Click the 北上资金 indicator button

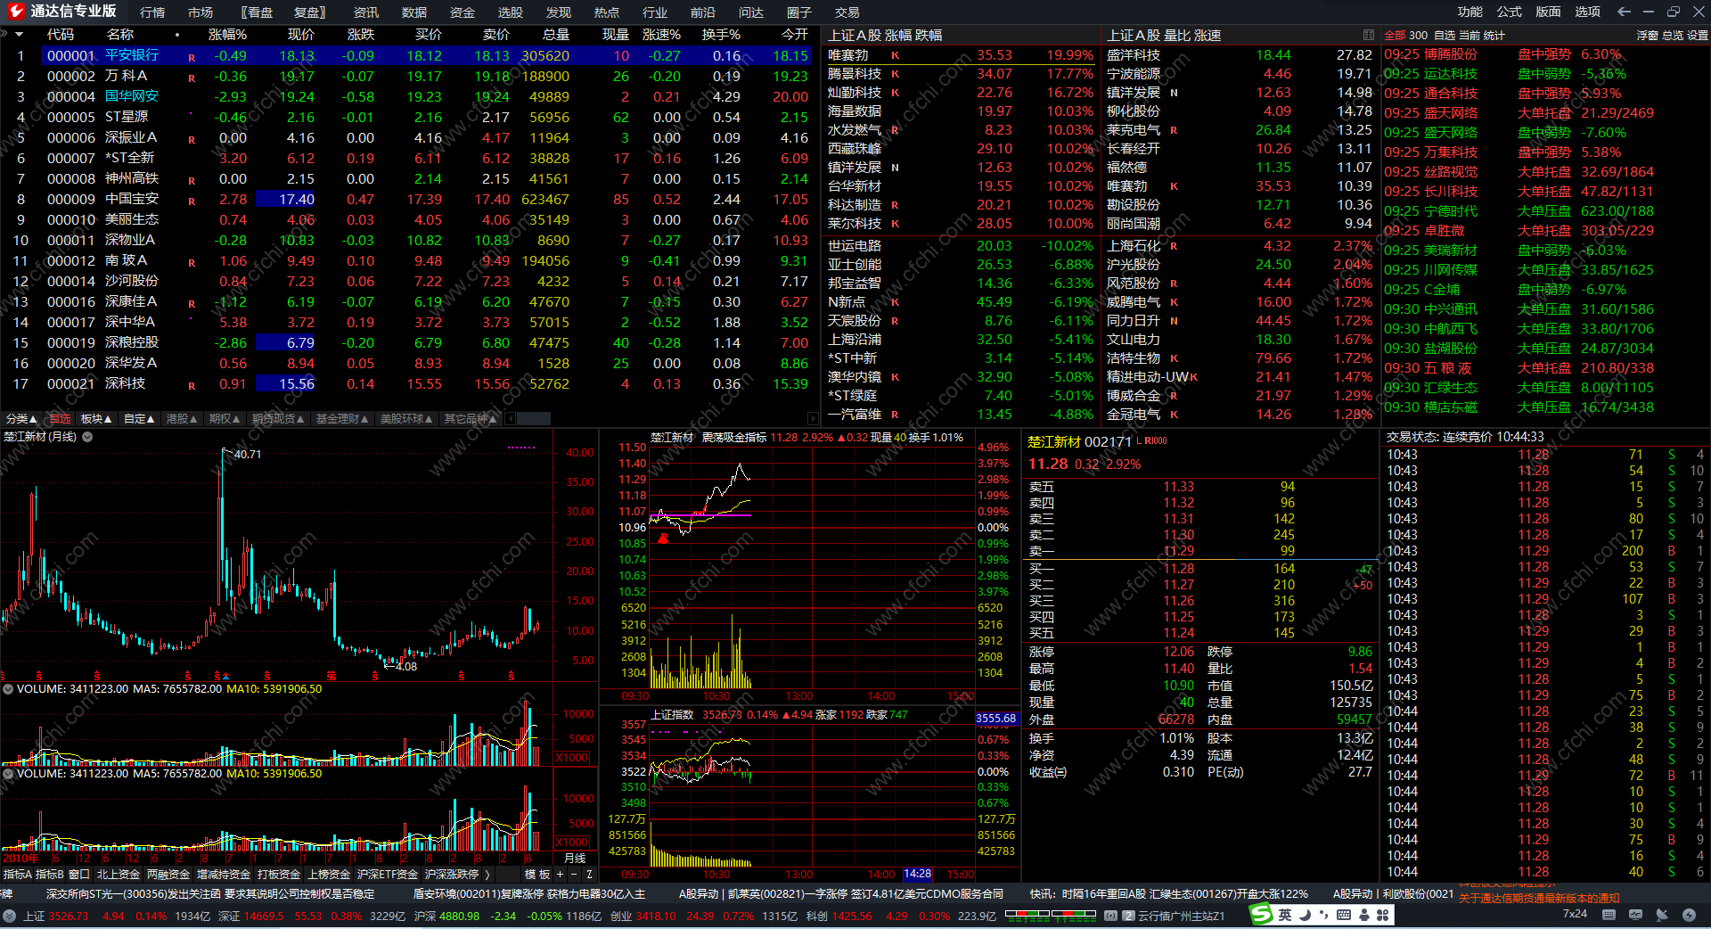pos(119,875)
